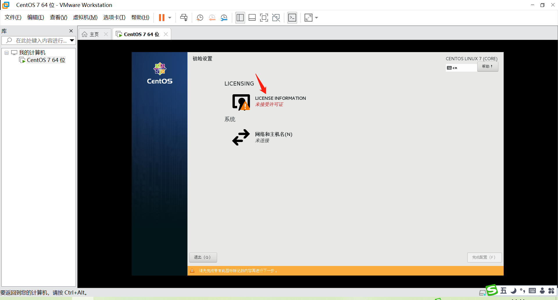Click the VMware Workstation title bar icon

(x=6, y=5)
